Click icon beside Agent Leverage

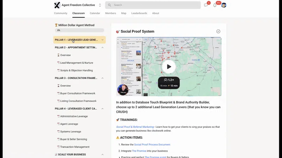click(x=58, y=124)
